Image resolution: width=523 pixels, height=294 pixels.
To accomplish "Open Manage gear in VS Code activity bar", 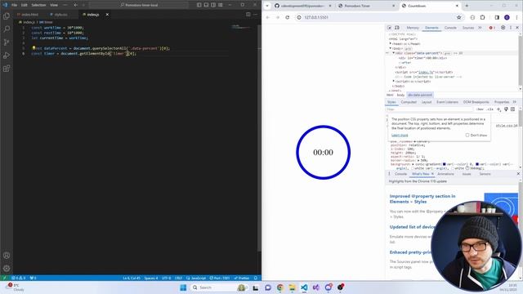I will [x=7, y=269].
